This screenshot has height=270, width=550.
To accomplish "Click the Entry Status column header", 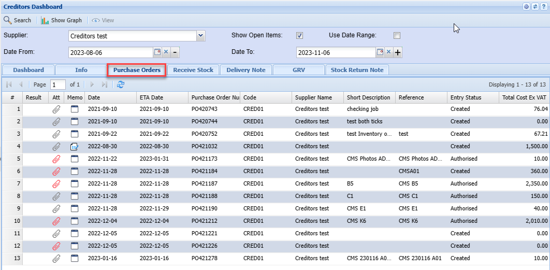I will [466, 97].
